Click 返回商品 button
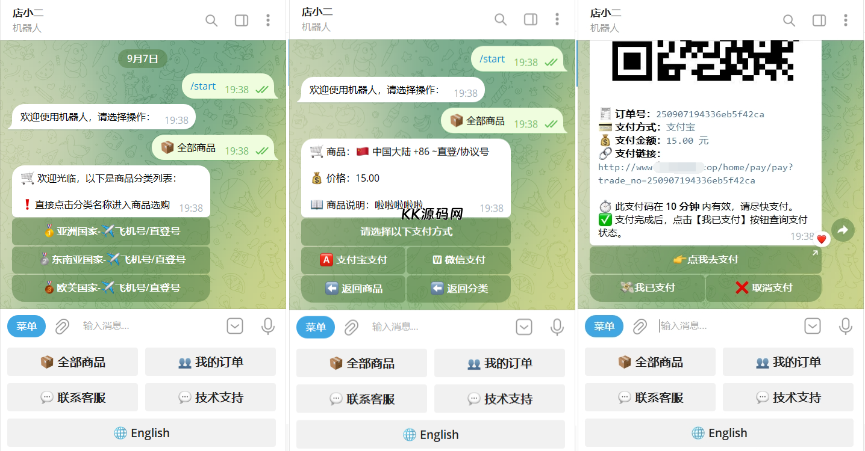The image size is (865, 451). tap(353, 289)
